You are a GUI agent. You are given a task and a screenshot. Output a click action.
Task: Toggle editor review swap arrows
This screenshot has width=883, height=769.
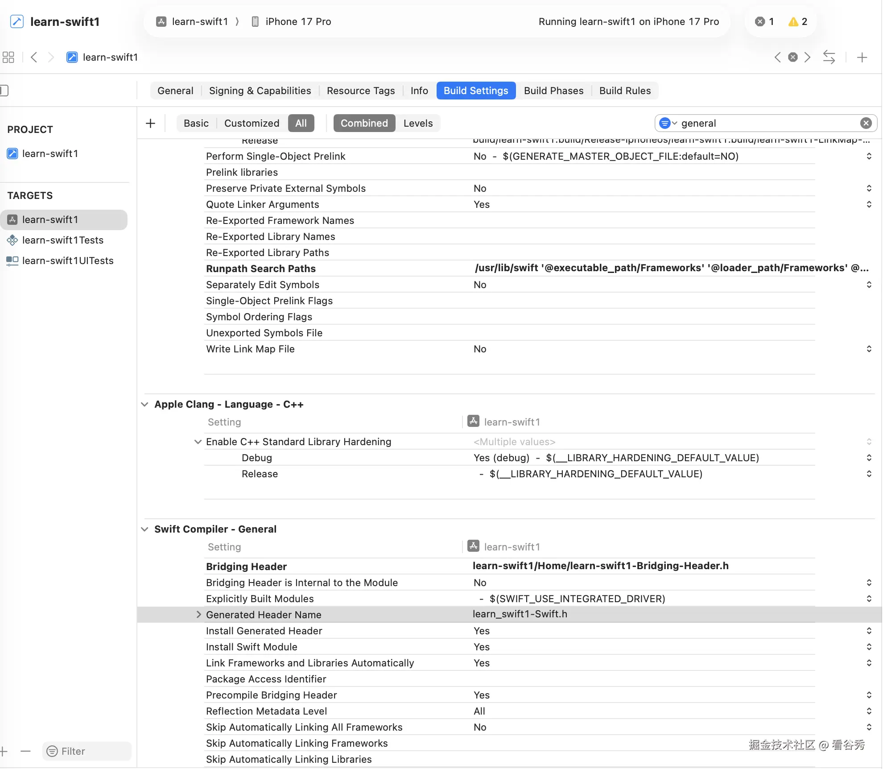[829, 57]
